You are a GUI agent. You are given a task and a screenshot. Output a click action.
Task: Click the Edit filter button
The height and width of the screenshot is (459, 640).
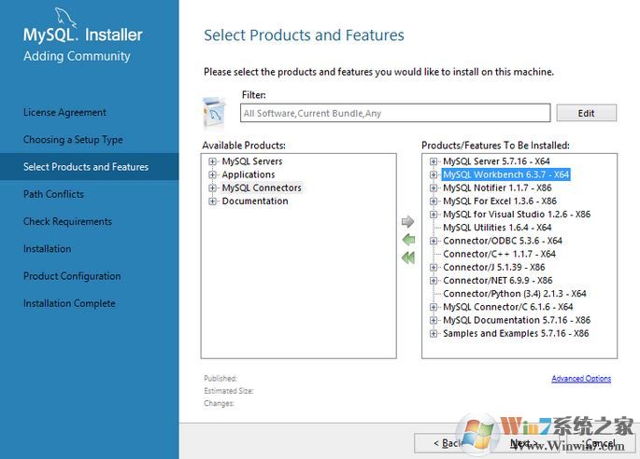[587, 113]
